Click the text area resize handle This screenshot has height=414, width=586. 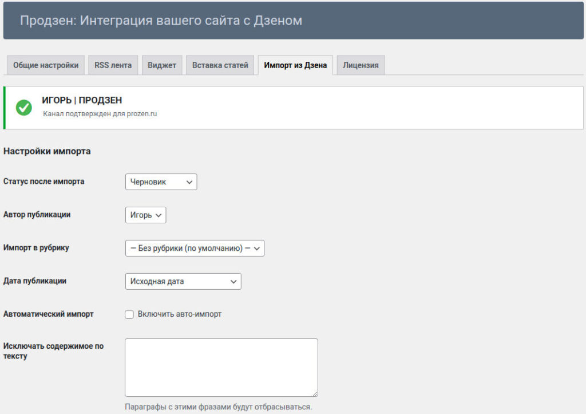click(x=314, y=393)
